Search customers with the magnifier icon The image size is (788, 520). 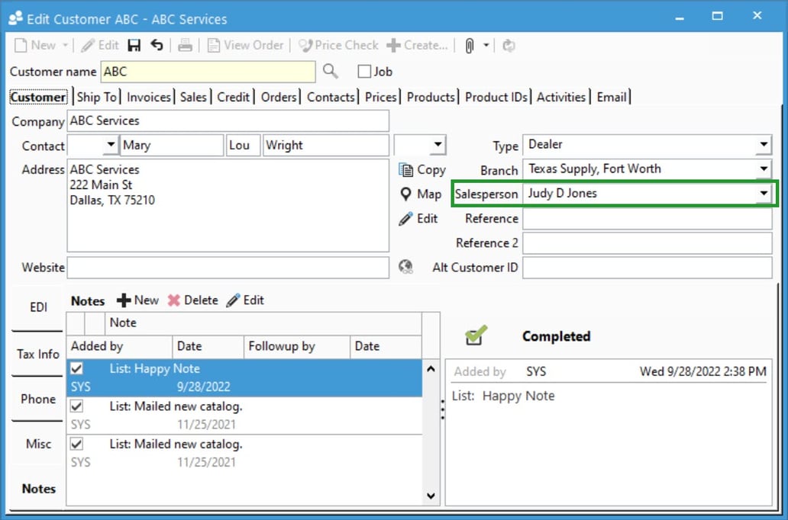click(x=331, y=71)
